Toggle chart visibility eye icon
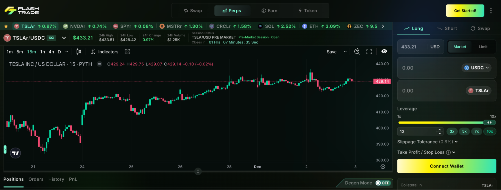Screen dimensions: 501x190 point(384,51)
